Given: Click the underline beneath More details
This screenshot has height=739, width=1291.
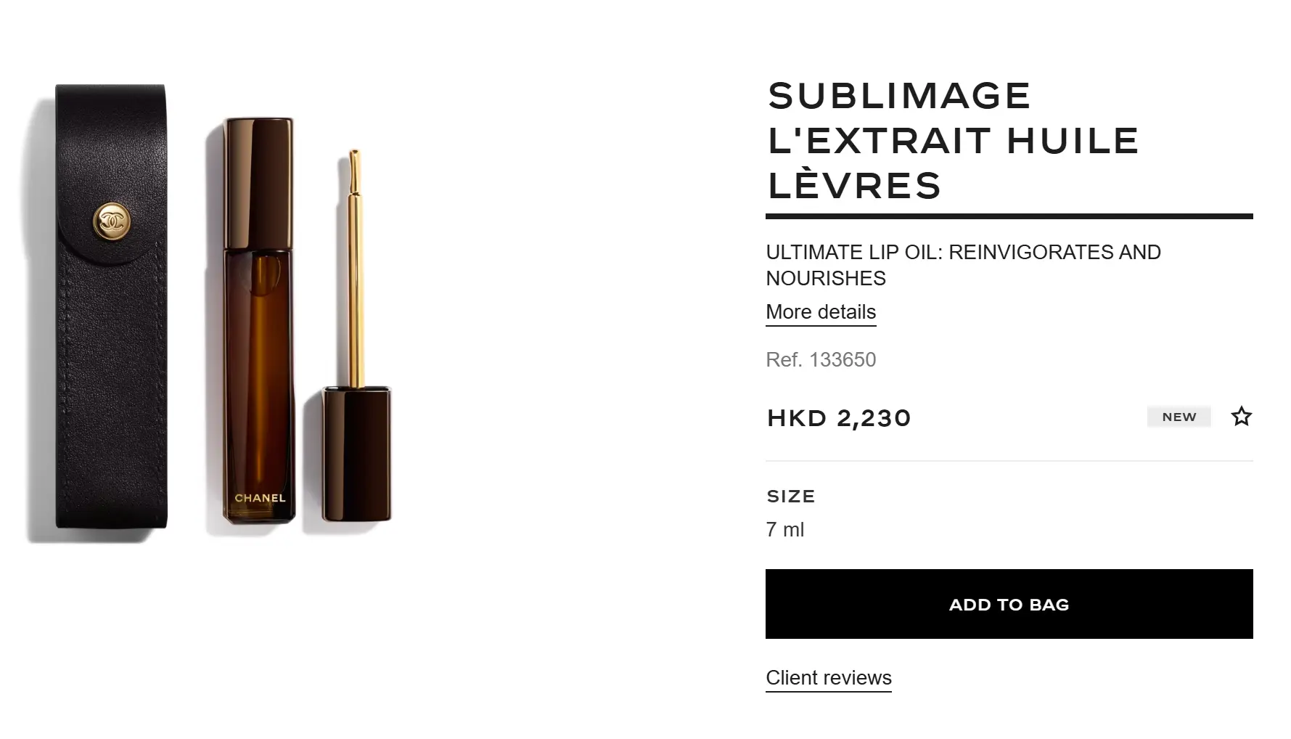Looking at the screenshot, I should coord(820,328).
